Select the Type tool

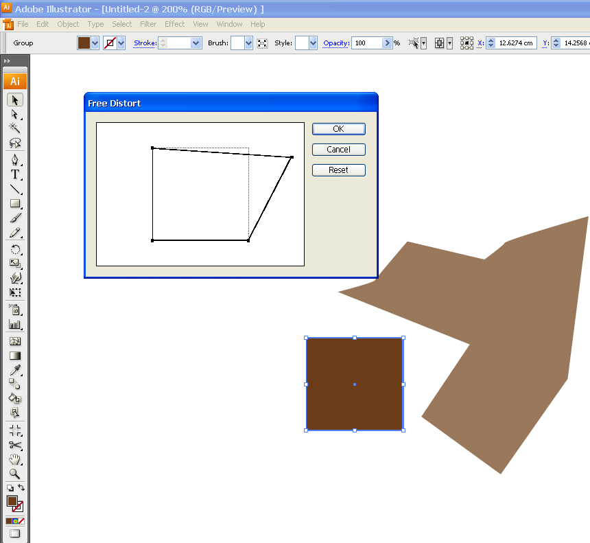click(14, 174)
